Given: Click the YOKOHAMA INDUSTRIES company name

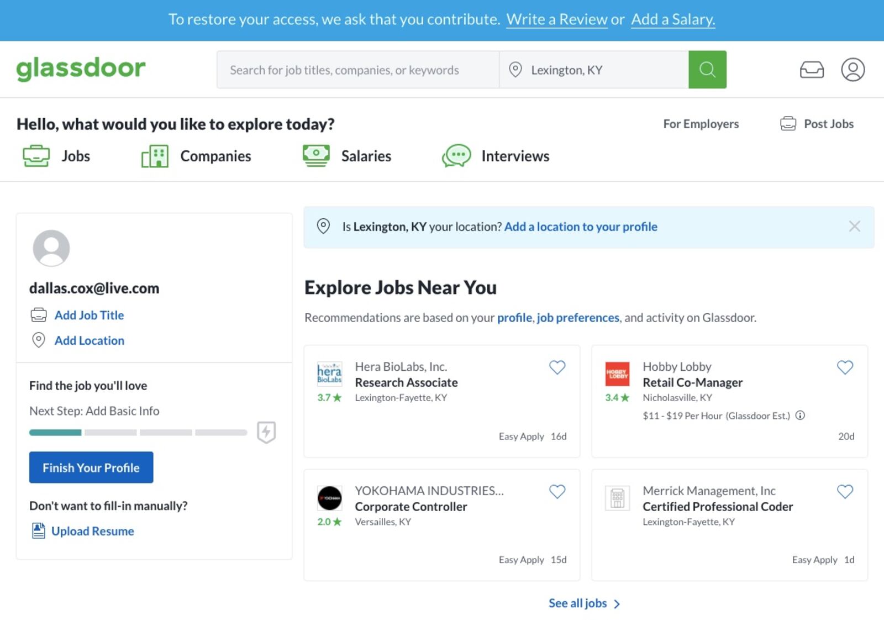Looking at the screenshot, I should point(429,491).
